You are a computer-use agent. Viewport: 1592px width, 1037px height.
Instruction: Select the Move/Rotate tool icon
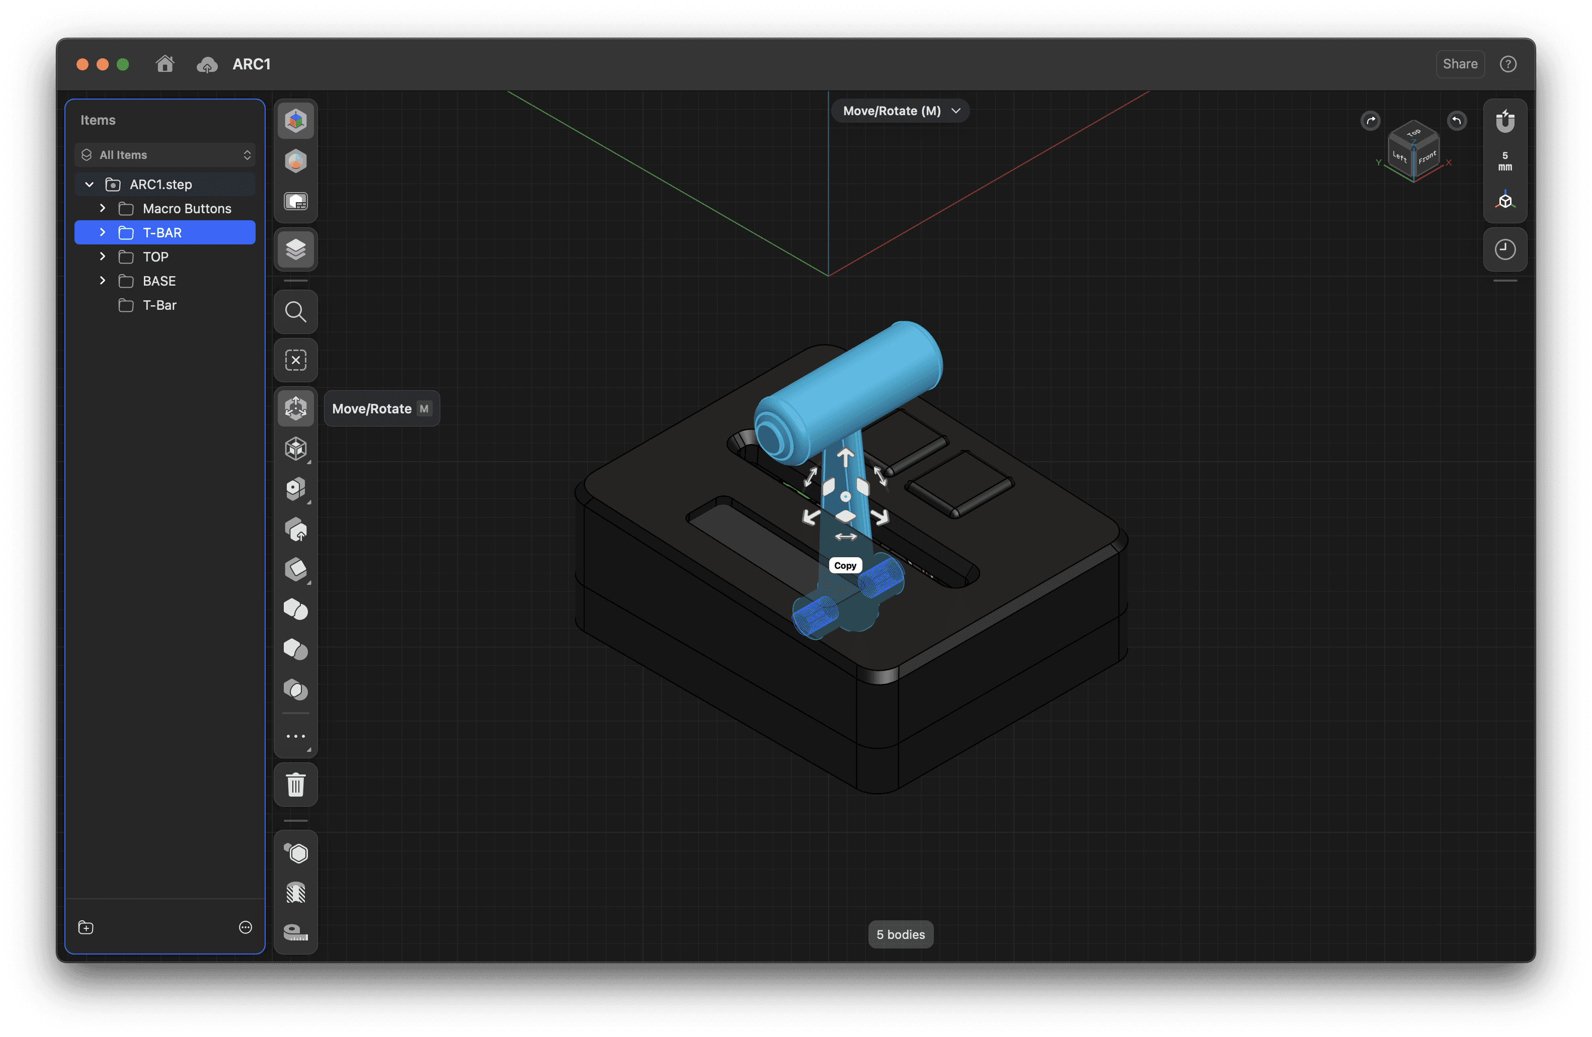click(x=296, y=408)
